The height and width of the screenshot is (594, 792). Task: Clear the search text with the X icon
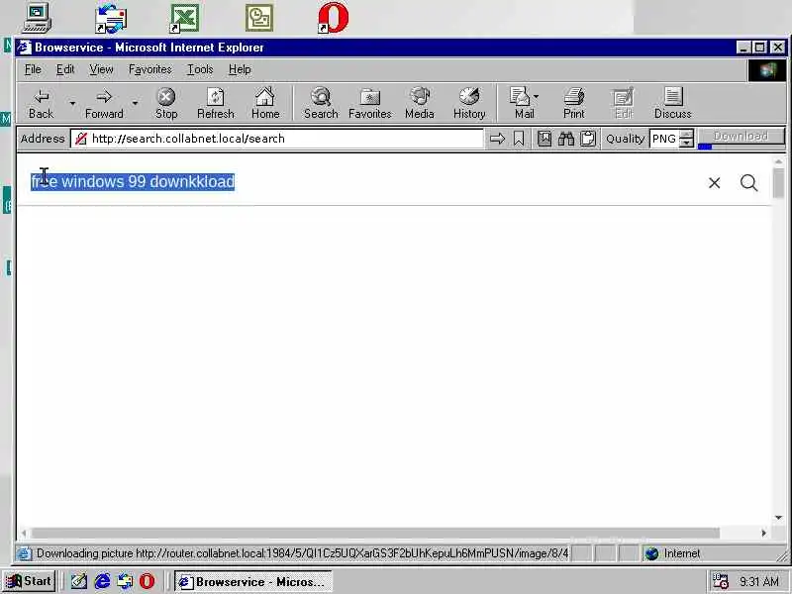point(714,183)
